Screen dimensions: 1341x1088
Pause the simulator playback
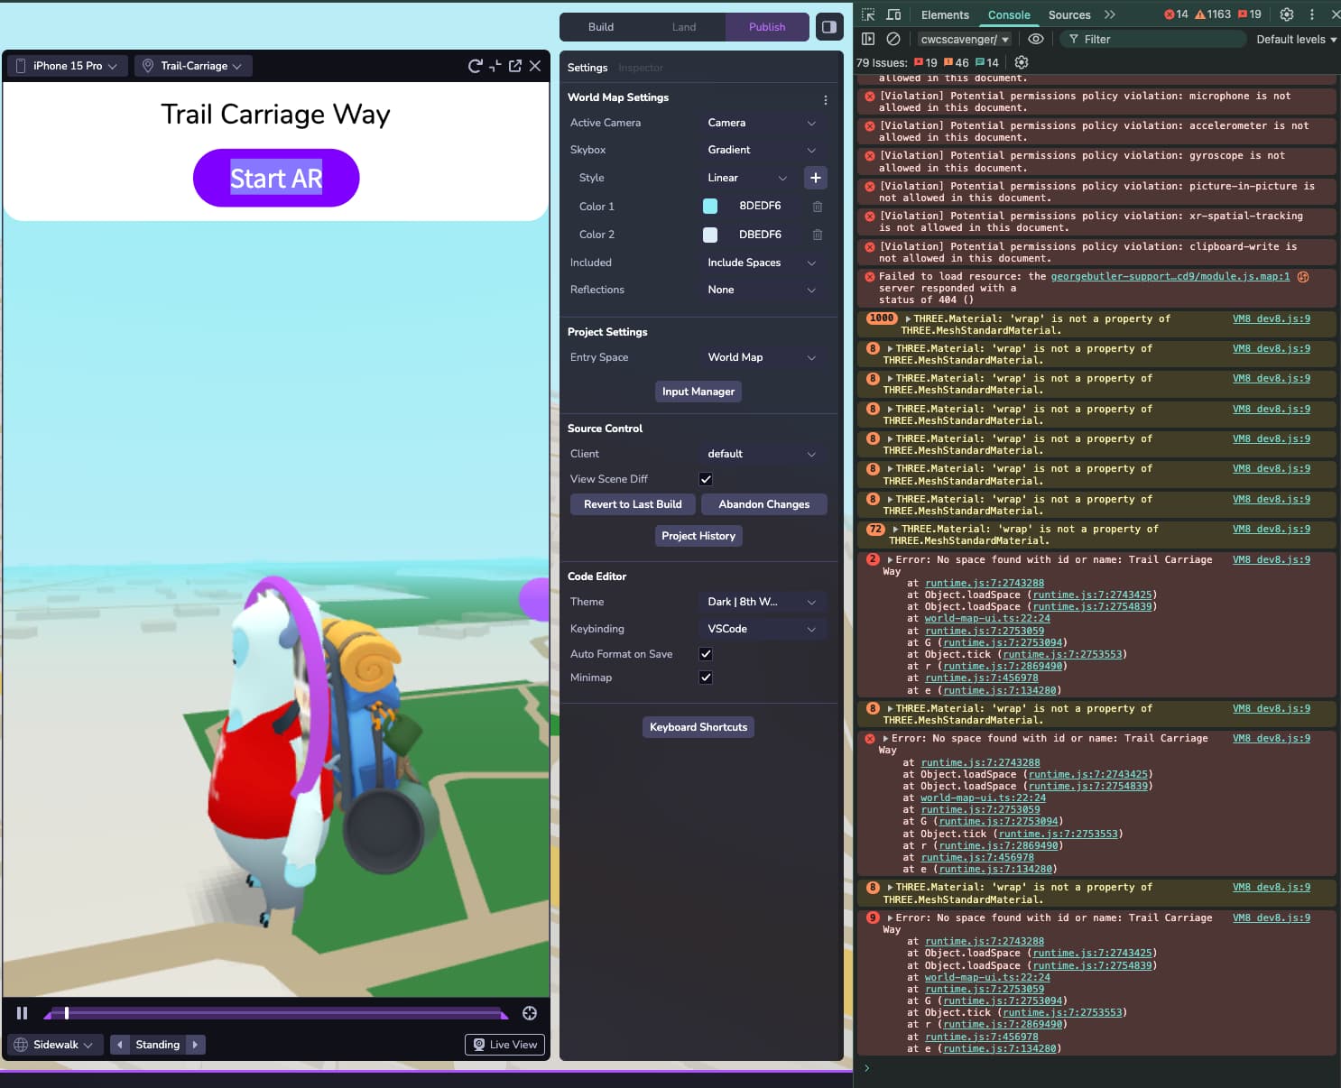22,1013
